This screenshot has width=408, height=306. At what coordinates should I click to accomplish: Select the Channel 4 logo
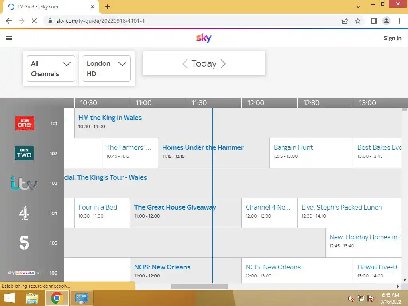pyautogui.click(x=24, y=213)
